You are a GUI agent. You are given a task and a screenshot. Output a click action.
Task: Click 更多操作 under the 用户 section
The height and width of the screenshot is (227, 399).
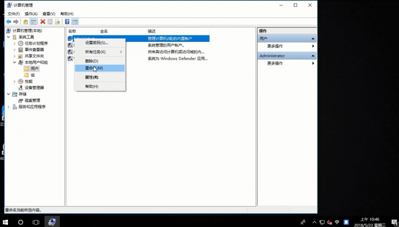275,46
